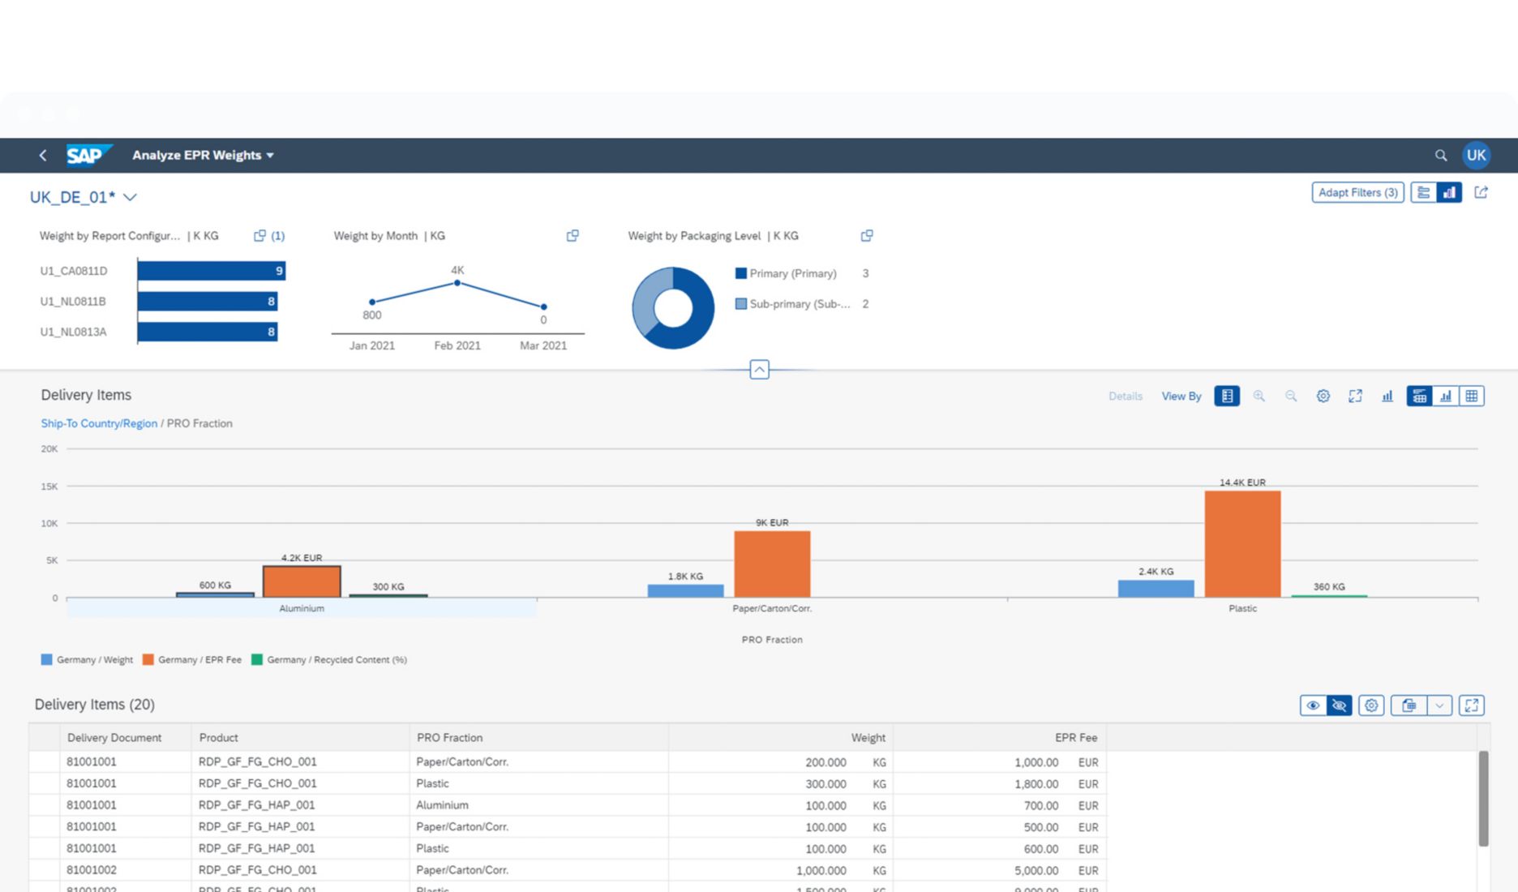Open the UK_DE_01 variant dropdown
This screenshot has height=892, width=1518.
130,197
